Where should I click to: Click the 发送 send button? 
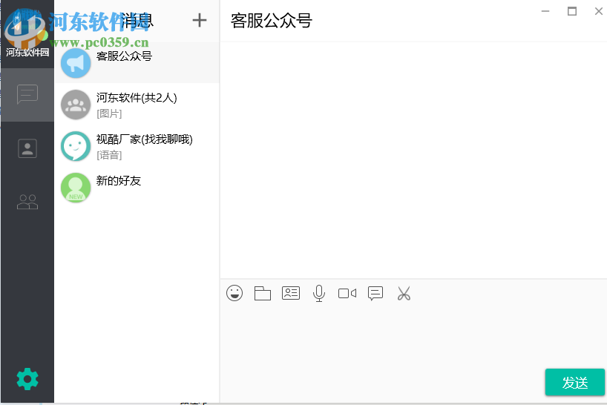click(575, 382)
